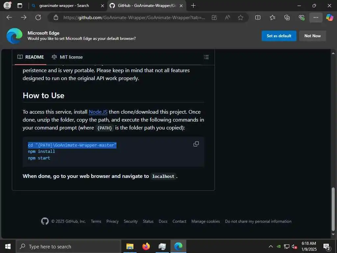The height and width of the screenshot is (253, 337).
Task: Set Edge as default browser
Action: coord(279,36)
